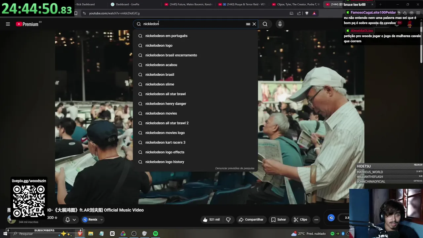Switch to the Pouya & Terror Reid tab
Viewport: 423px width, 238px height.
[x=242, y=4]
